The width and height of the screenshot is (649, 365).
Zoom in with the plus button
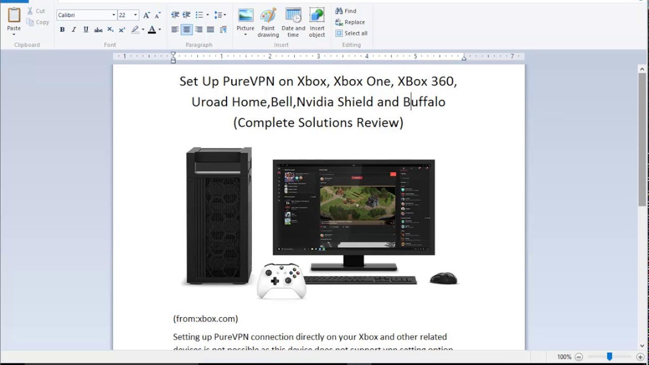[x=640, y=357]
